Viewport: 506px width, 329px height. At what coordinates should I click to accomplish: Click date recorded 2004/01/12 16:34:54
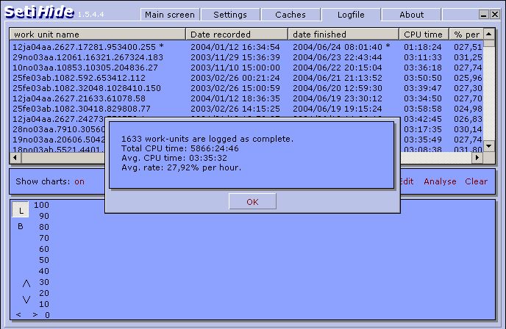(x=235, y=47)
